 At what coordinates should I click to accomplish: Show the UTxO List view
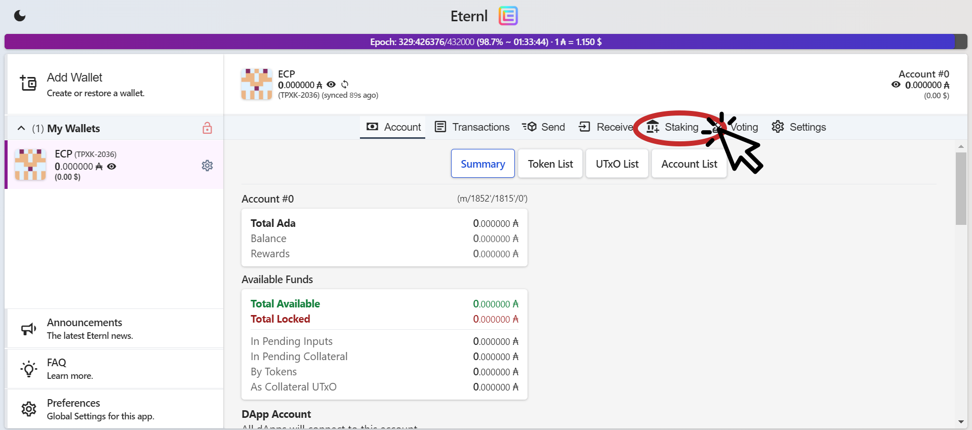coord(617,164)
